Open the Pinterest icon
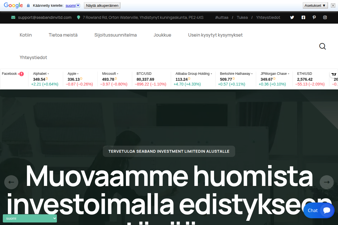 [314, 17]
